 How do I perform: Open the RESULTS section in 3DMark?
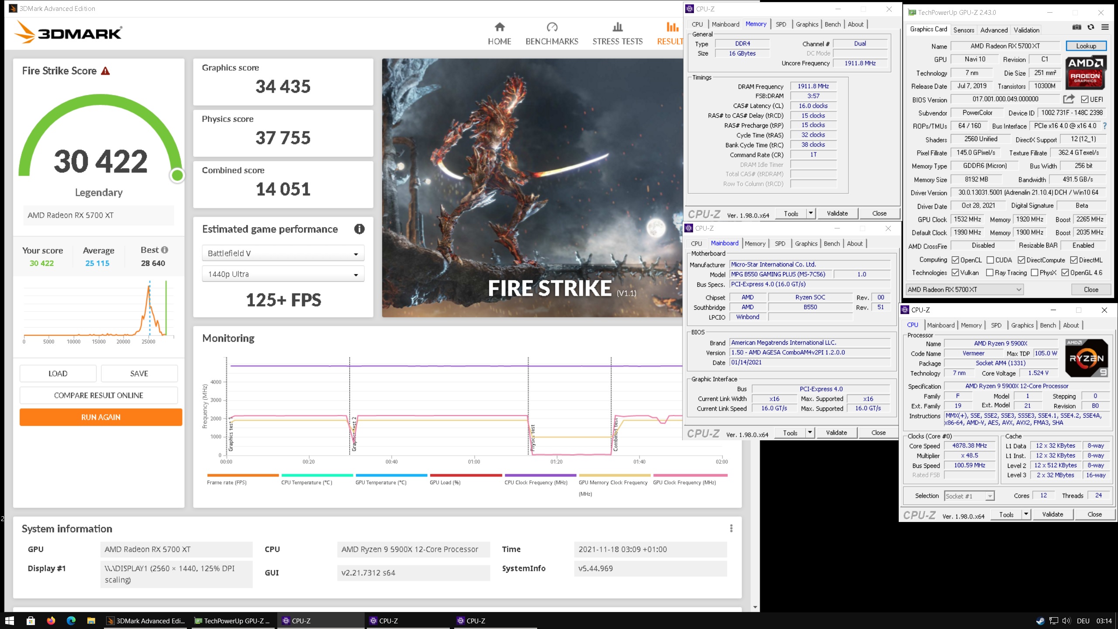(x=670, y=34)
